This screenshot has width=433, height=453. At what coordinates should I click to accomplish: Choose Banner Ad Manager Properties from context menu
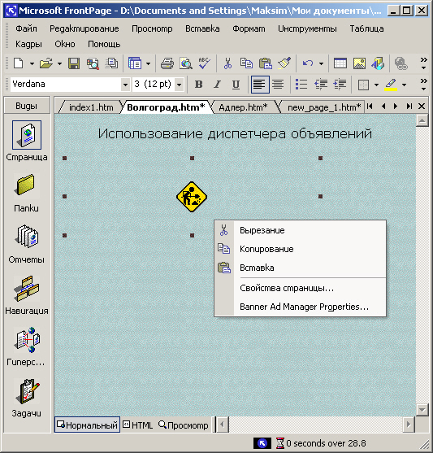coord(304,307)
